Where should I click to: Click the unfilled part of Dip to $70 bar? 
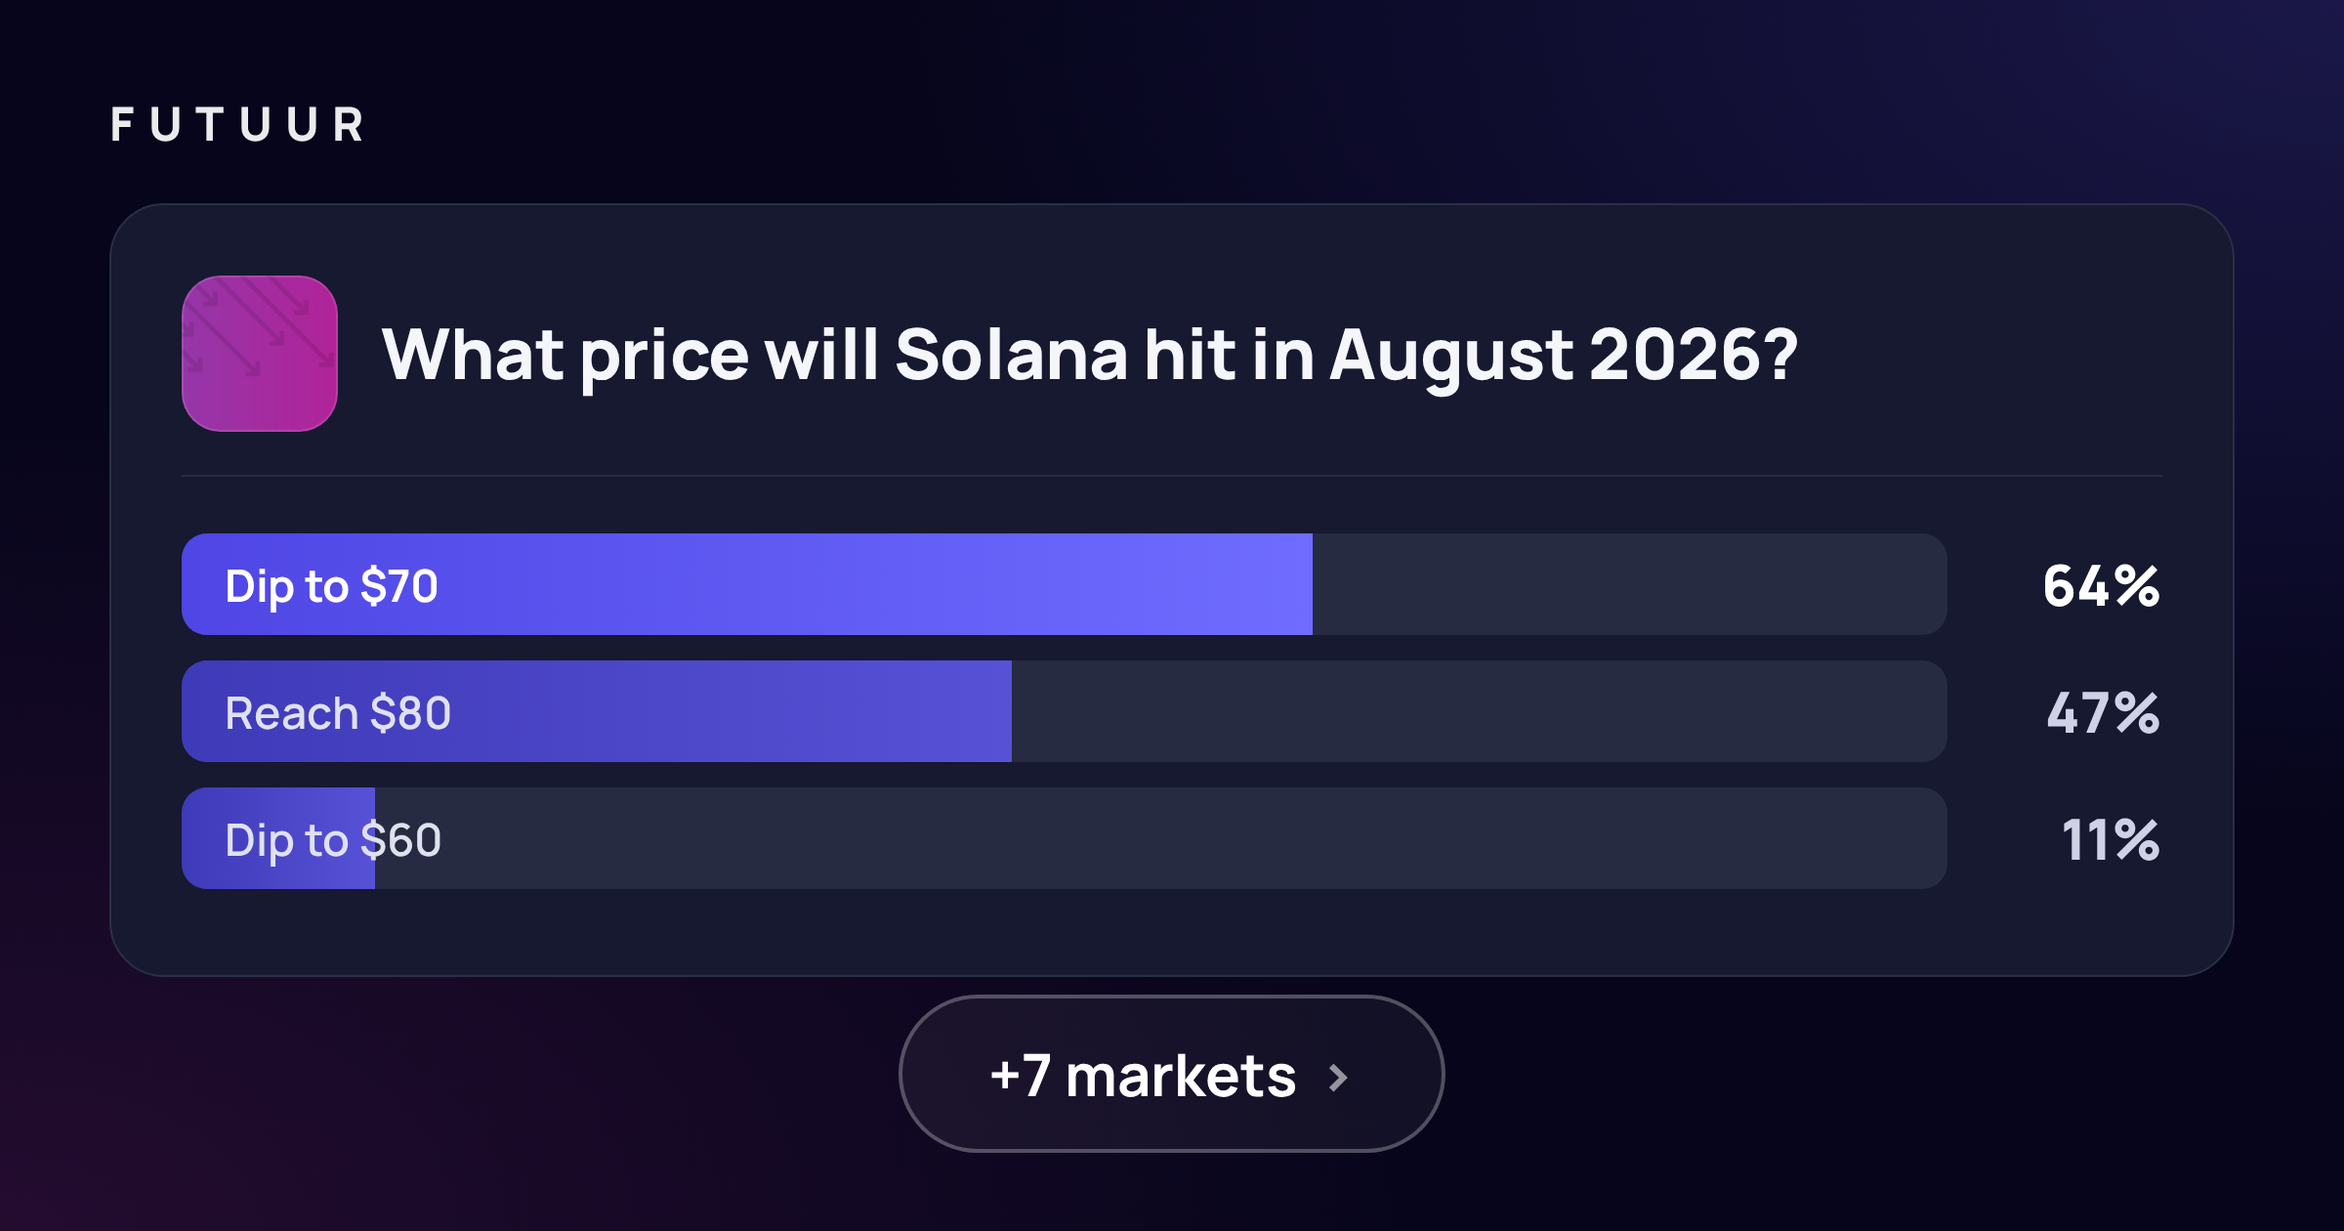(1630, 584)
